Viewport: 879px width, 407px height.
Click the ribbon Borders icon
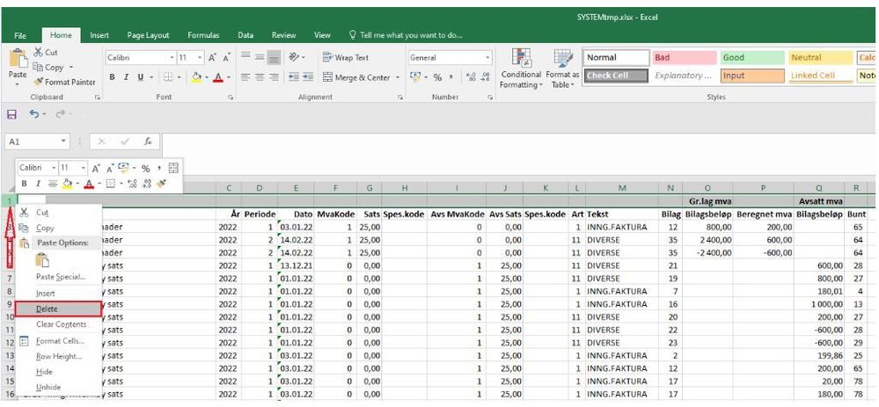pyautogui.click(x=167, y=77)
